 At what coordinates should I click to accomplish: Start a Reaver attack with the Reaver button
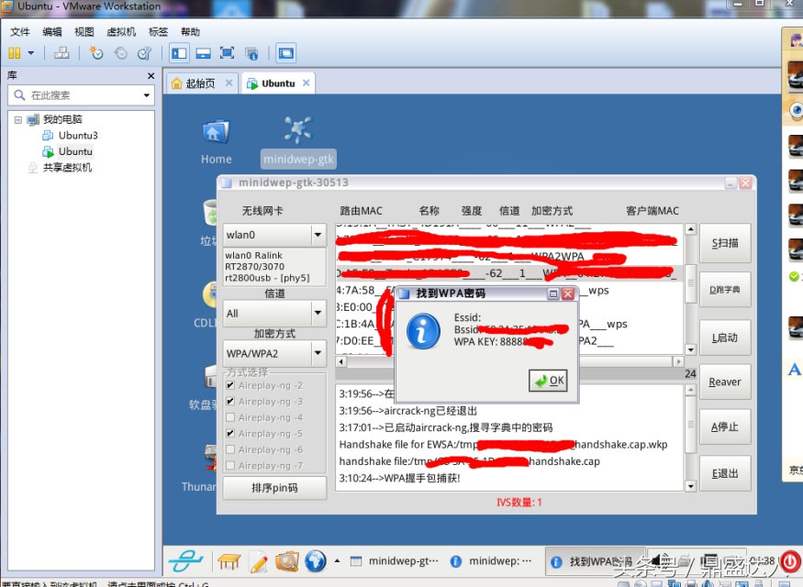coord(724,381)
